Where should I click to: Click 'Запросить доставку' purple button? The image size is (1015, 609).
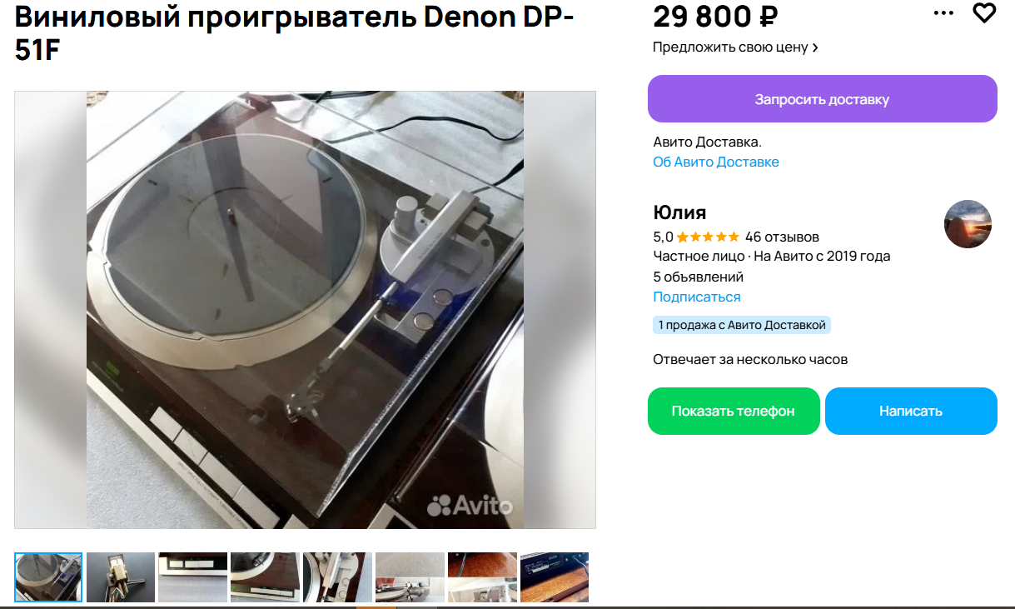[x=823, y=99]
